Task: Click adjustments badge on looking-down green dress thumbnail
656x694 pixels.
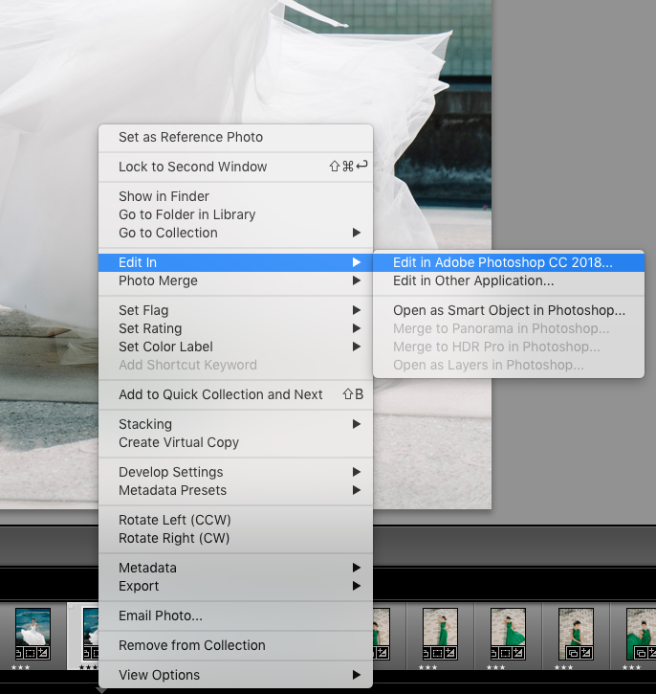Action: [586, 653]
